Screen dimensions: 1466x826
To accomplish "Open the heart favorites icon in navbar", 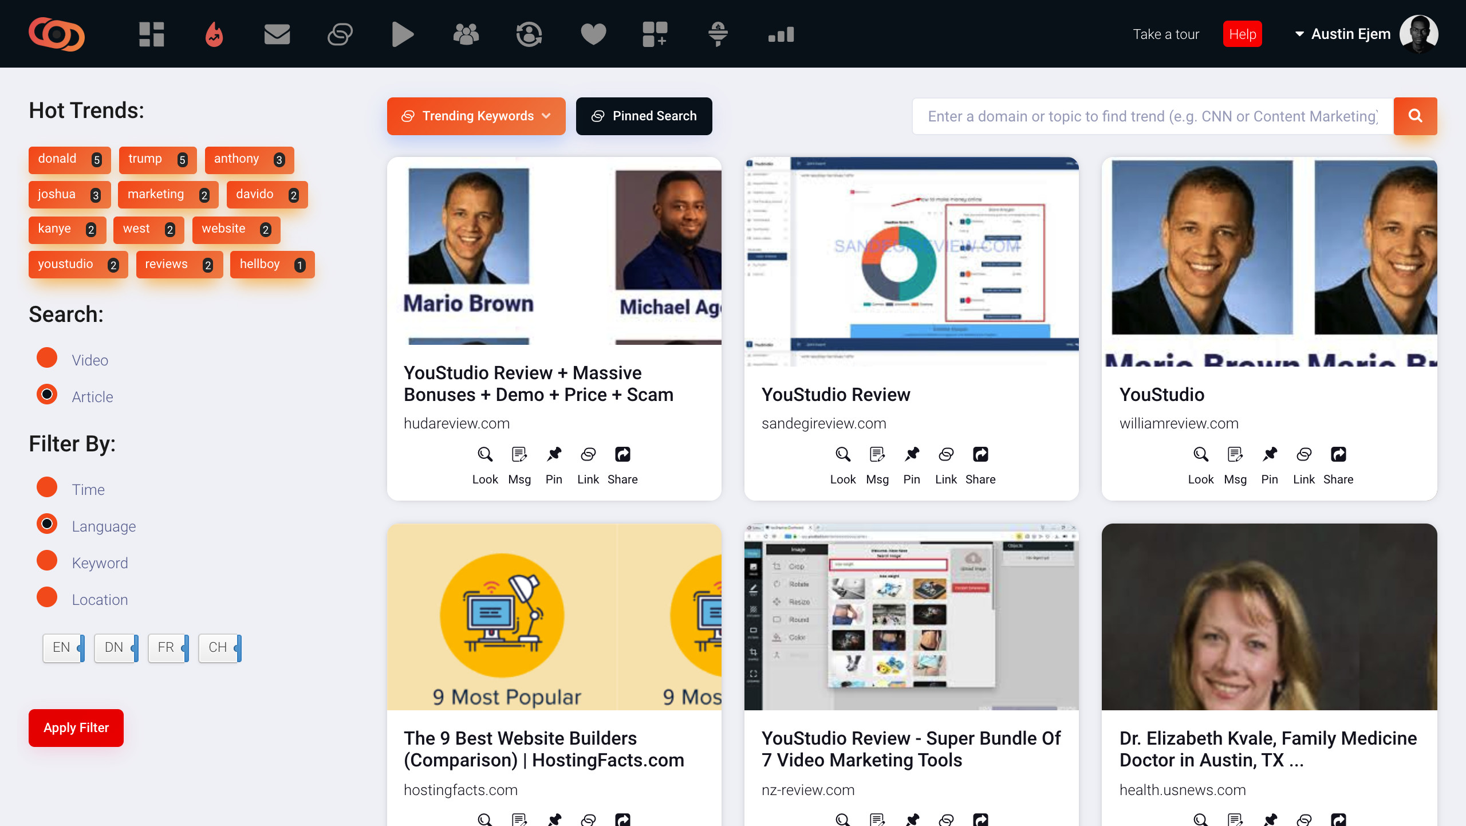I will pos(593,34).
